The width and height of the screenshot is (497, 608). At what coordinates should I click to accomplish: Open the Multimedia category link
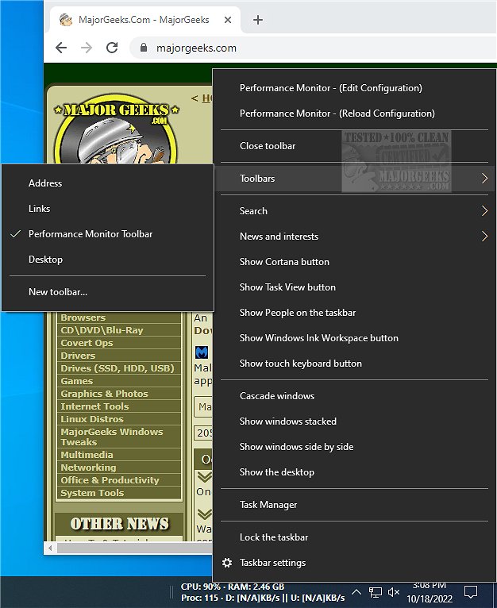pyautogui.click(x=87, y=455)
